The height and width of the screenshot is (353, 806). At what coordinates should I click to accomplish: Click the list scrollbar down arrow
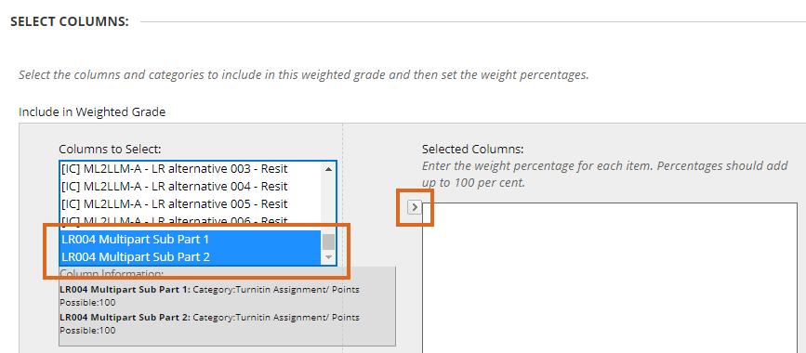click(x=328, y=257)
